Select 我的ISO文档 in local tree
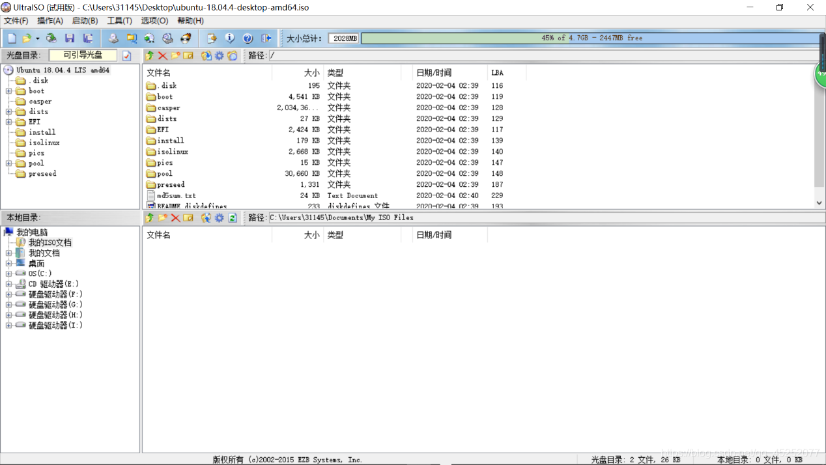 click(50, 243)
